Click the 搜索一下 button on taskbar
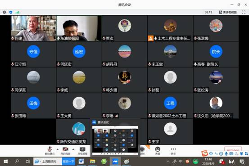Viewport: 249px width, 166px height. pos(68,162)
